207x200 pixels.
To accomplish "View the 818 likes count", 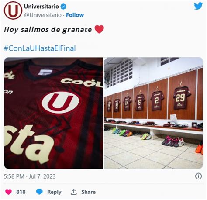I will click(21, 192).
